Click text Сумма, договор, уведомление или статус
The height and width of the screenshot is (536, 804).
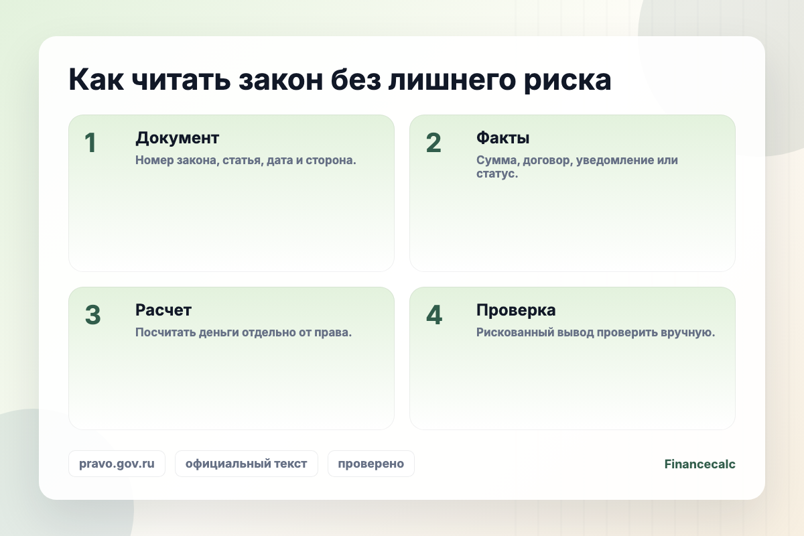coord(577,167)
